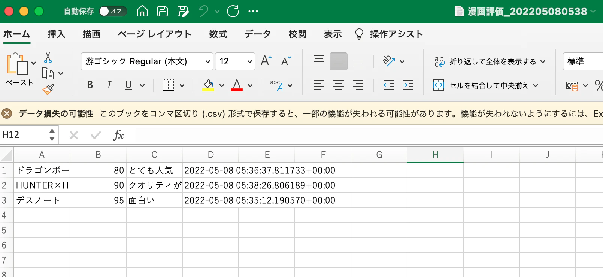Expand the borders dropdown arrow

click(x=182, y=86)
